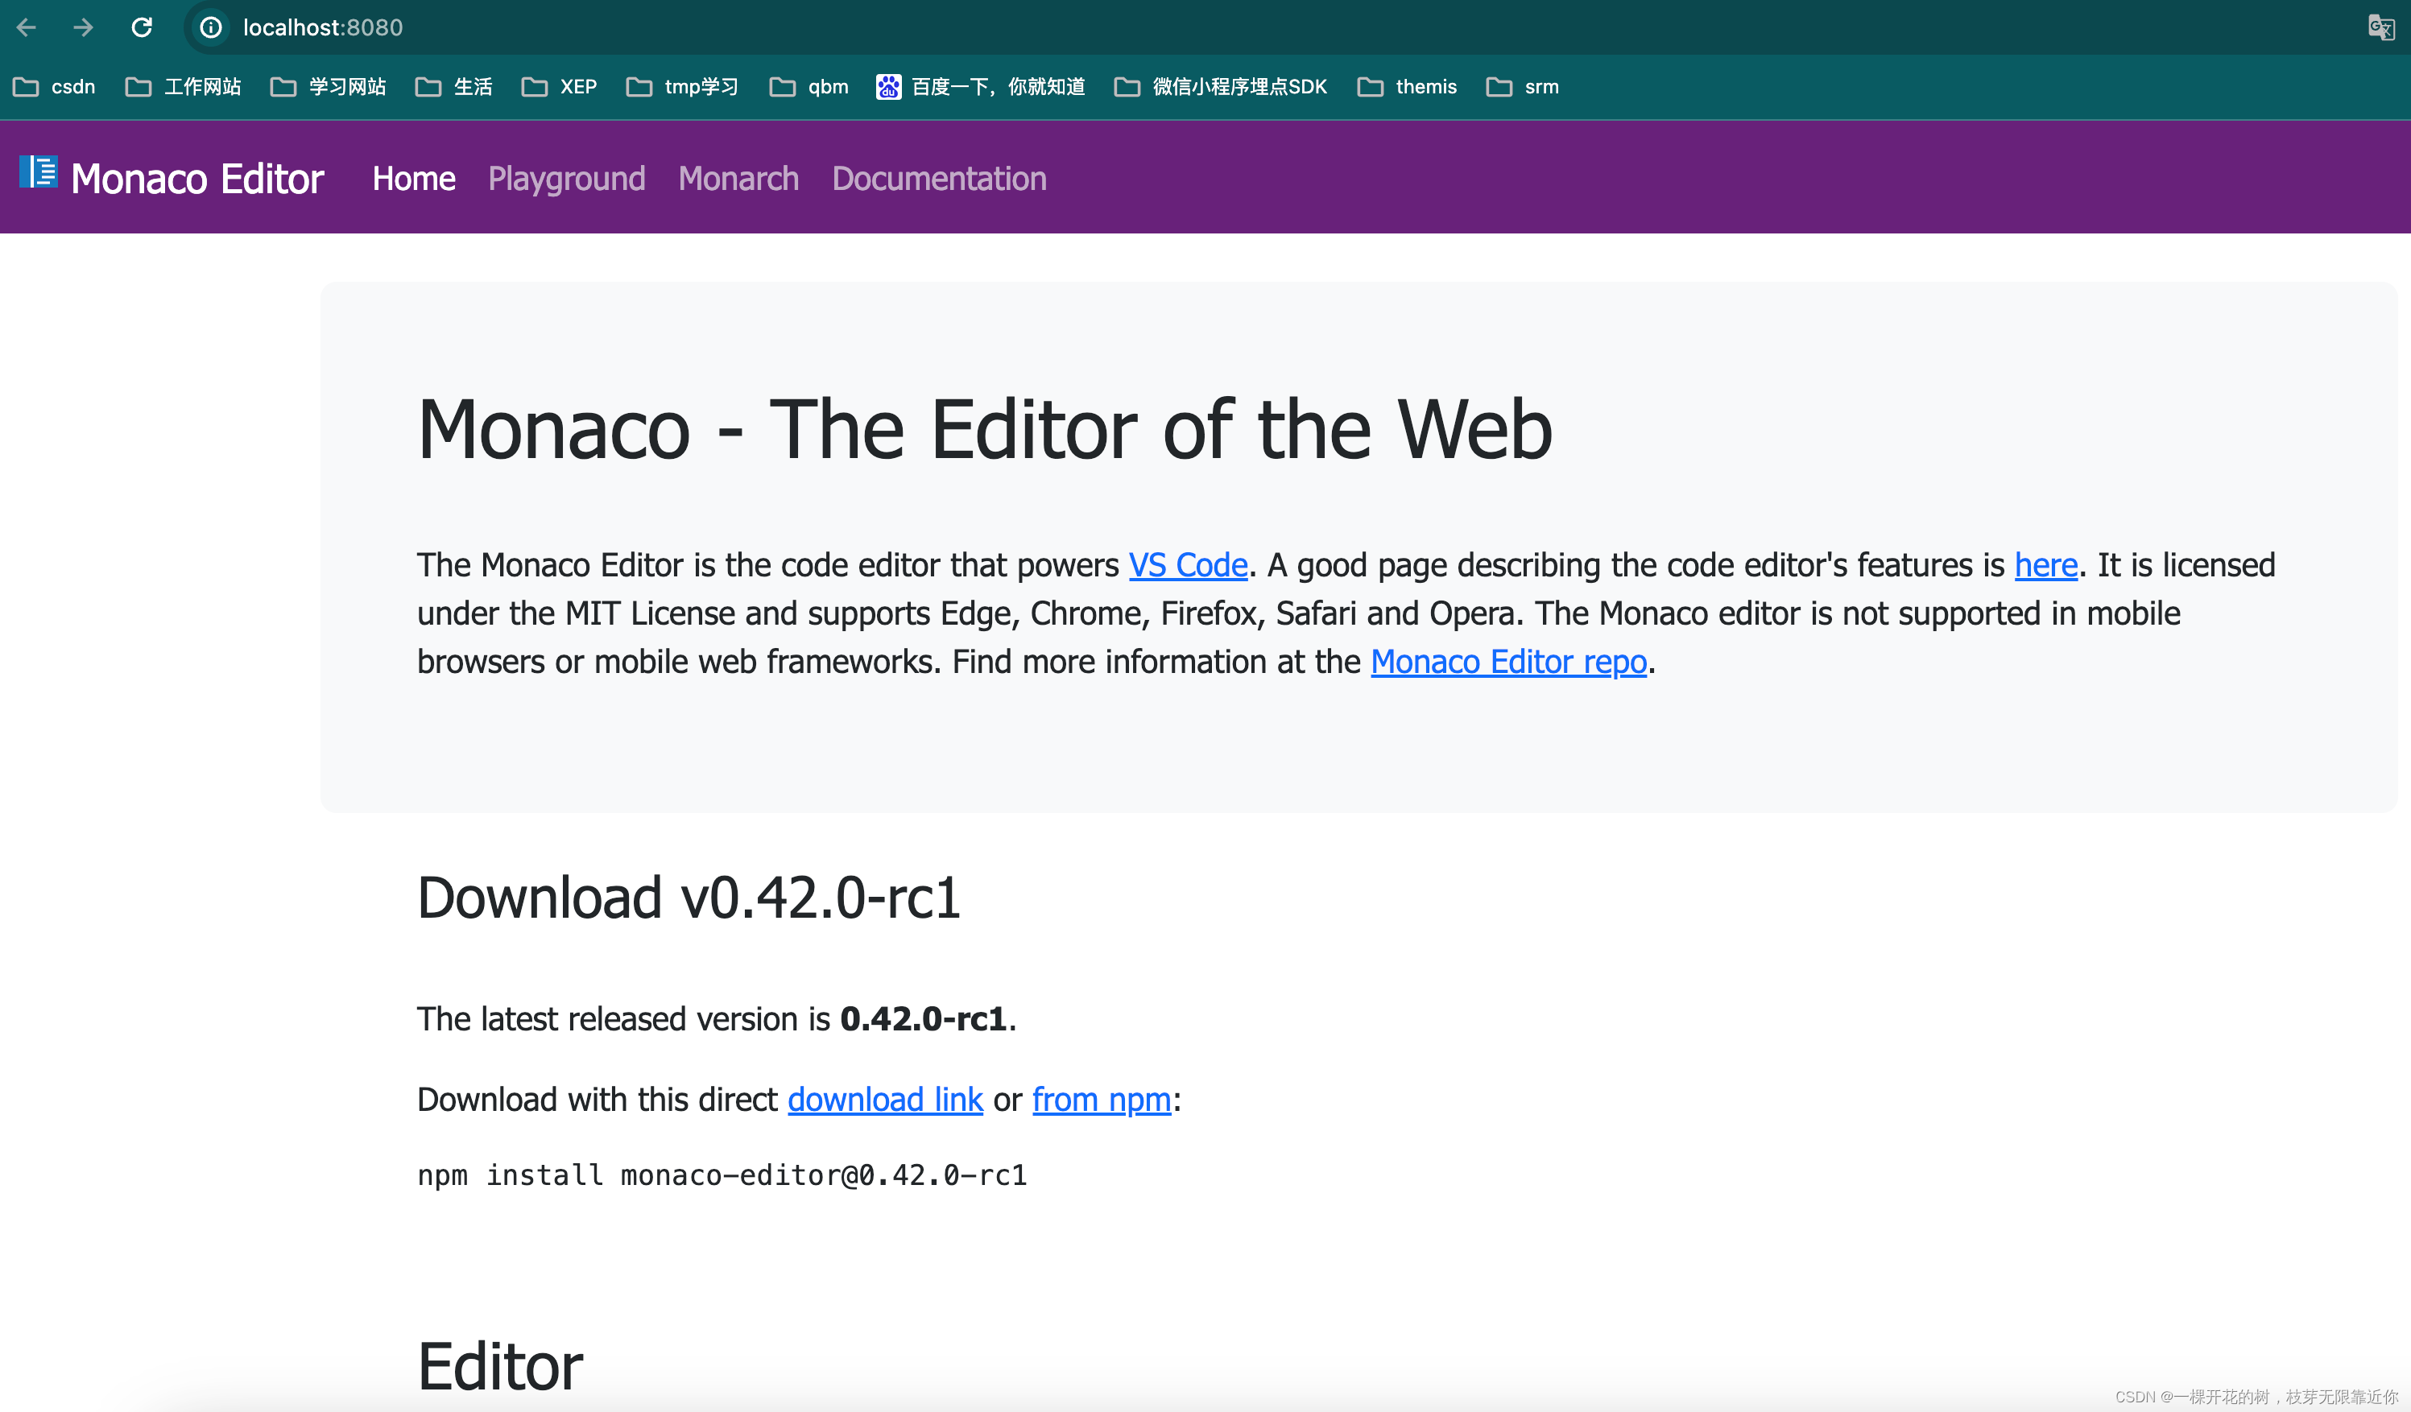This screenshot has width=2411, height=1412.
Task: Open the 学习网站 bookmark folder
Action: coord(329,87)
